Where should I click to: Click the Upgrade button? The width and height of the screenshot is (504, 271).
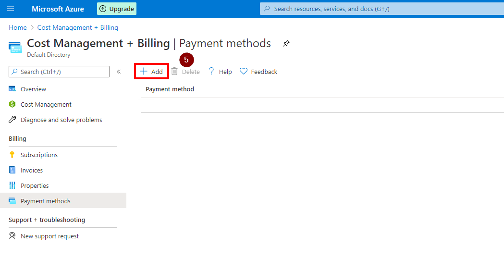click(x=117, y=9)
